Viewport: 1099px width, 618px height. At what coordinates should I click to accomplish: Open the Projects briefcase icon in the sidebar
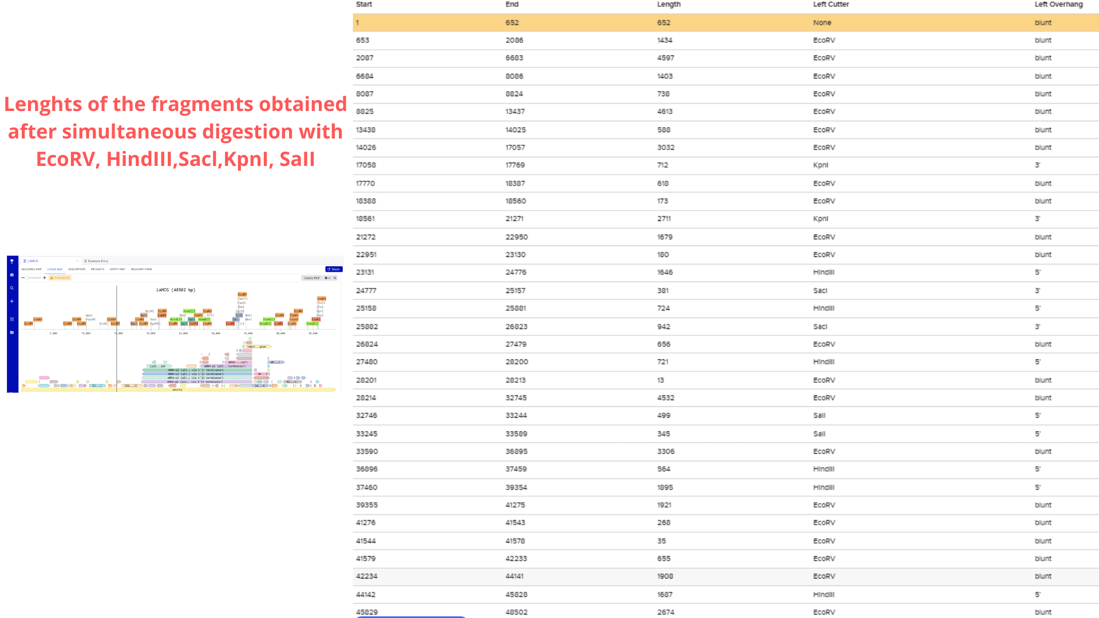pos(11,275)
